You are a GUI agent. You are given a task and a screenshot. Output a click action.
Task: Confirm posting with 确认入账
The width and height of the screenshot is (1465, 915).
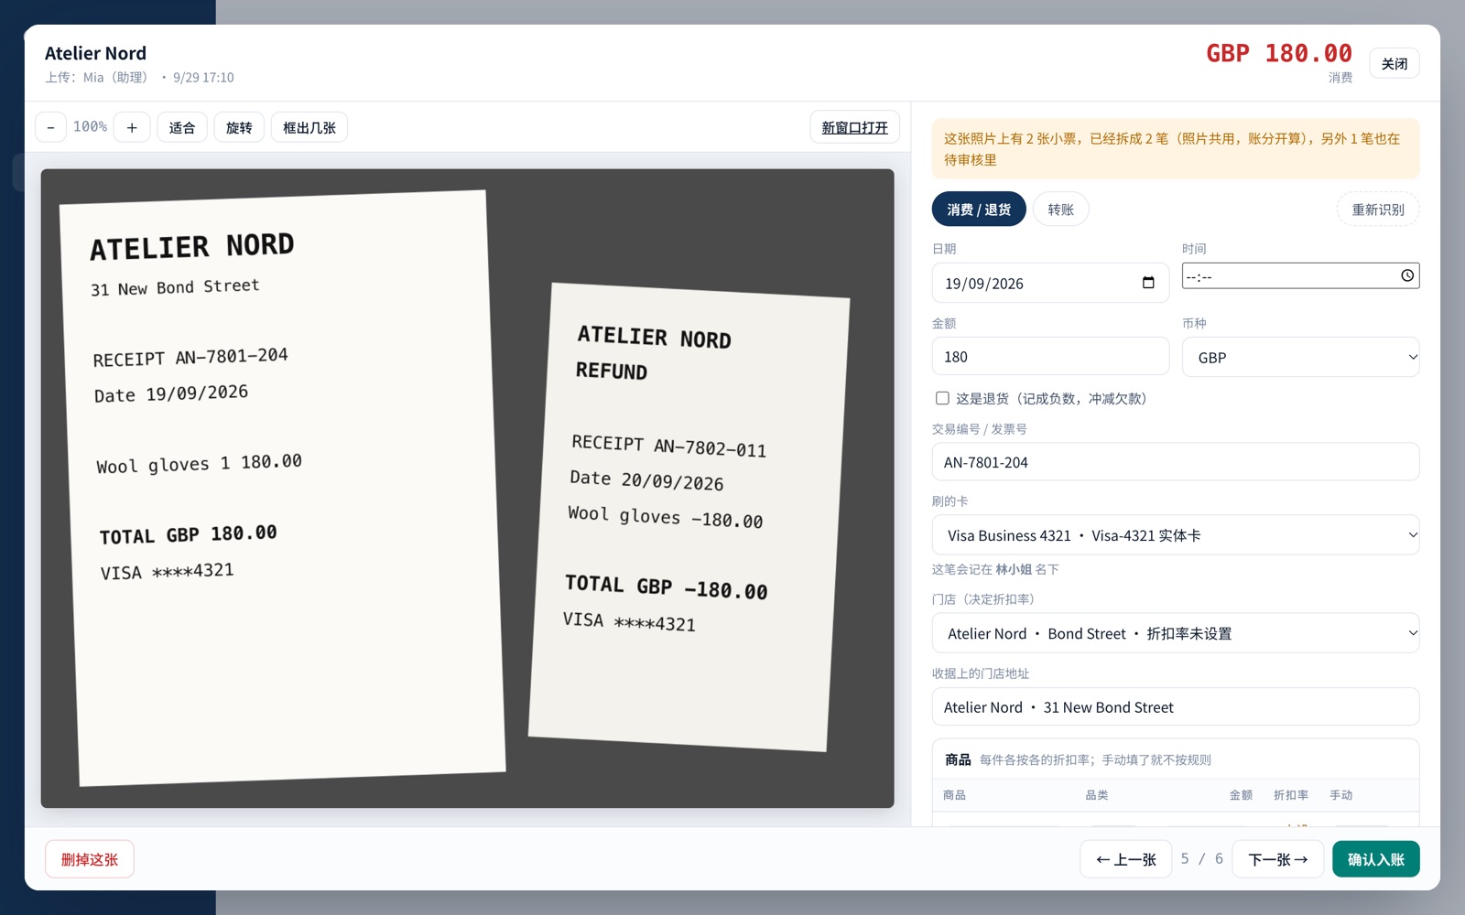click(x=1376, y=859)
